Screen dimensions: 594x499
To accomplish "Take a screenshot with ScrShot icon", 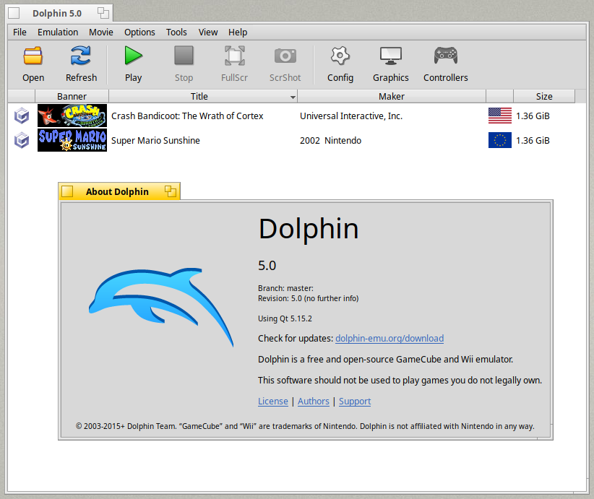I will pos(285,56).
